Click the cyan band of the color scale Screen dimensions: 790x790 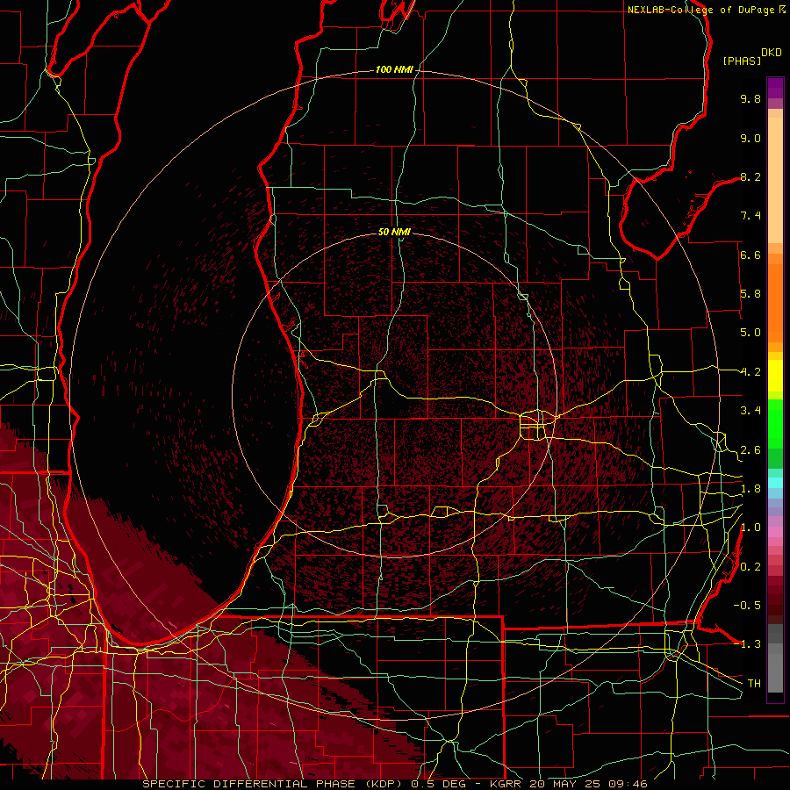point(775,483)
